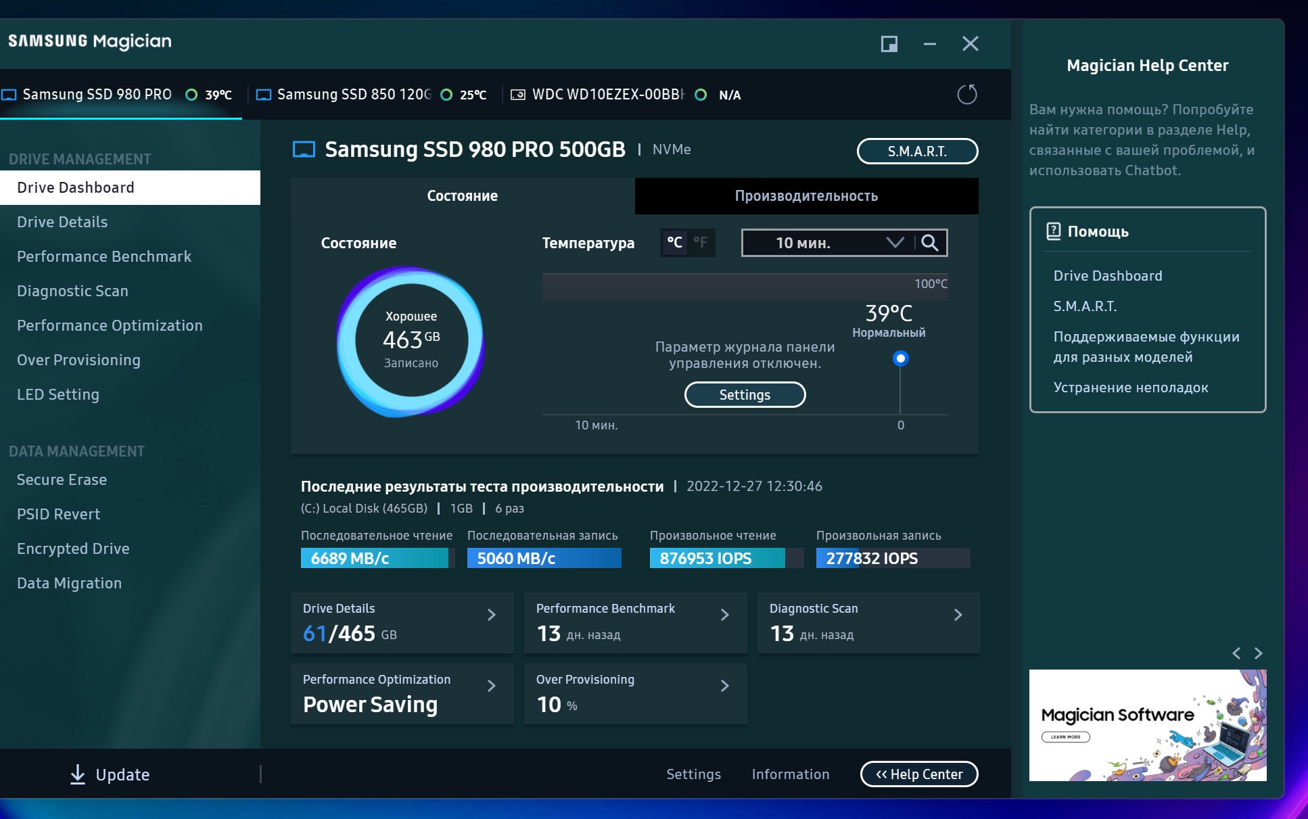Expand the Drive Details card arrow
The height and width of the screenshot is (819, 1308).
492,615
